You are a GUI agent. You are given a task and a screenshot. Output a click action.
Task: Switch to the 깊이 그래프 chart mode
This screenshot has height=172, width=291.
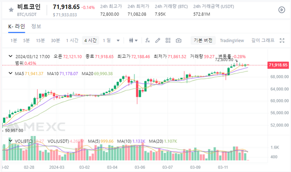pos(263,40)
